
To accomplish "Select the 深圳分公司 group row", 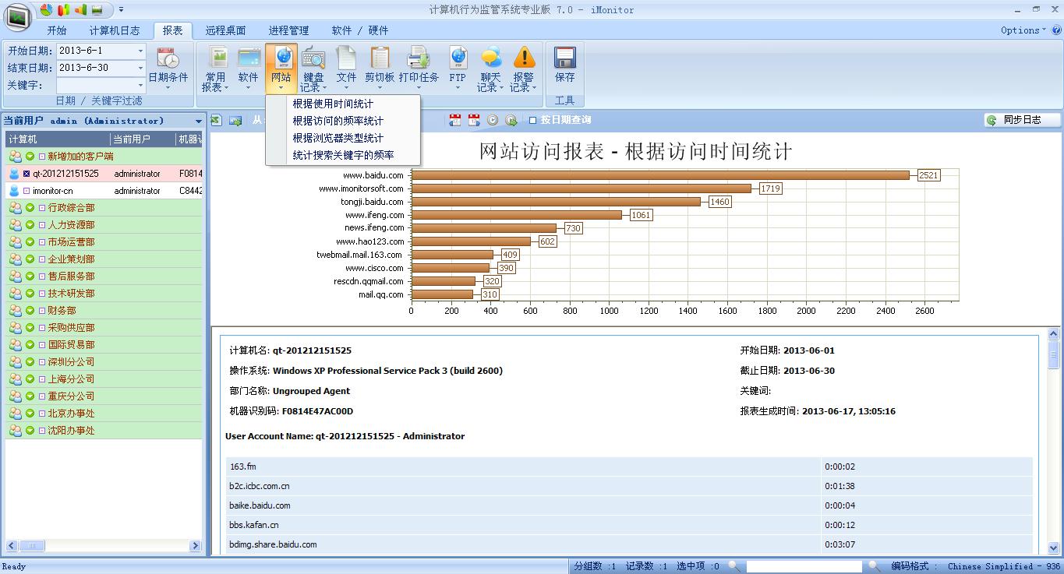I will pyautogui.click(x=104, y=362).
